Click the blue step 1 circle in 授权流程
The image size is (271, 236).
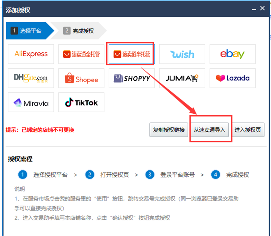click(x=23, y=175)
